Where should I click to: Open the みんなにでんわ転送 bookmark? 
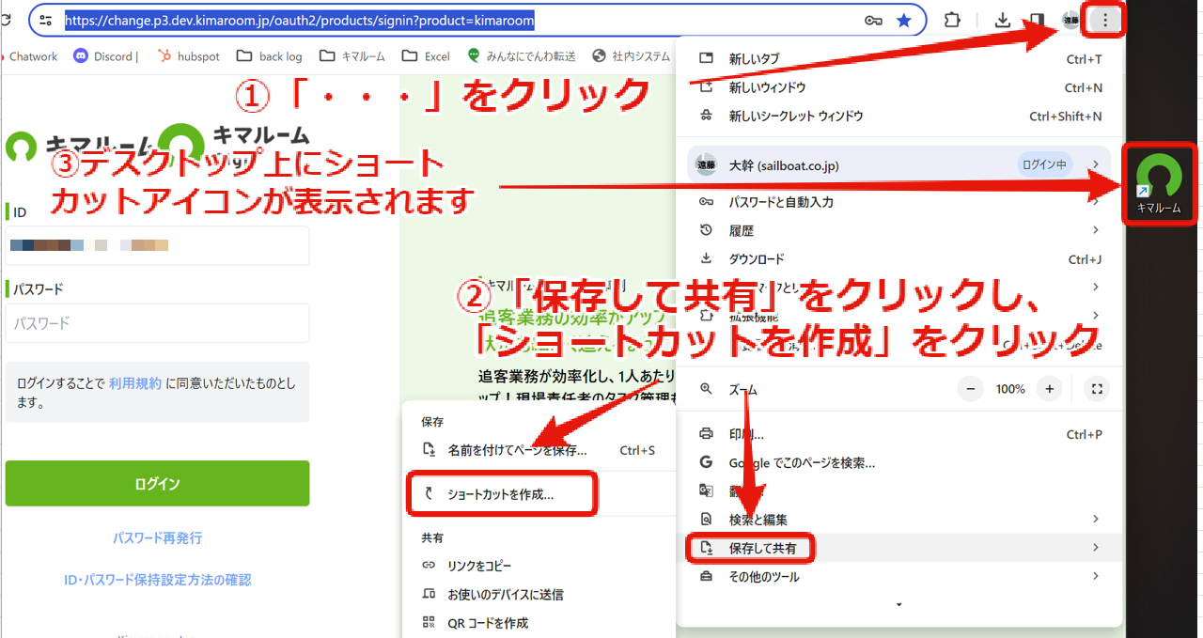pos(521,56)
